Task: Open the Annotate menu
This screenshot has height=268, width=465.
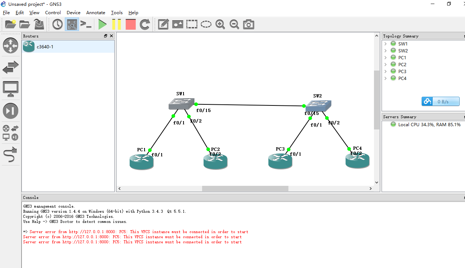Action: [x=96, y=12]
